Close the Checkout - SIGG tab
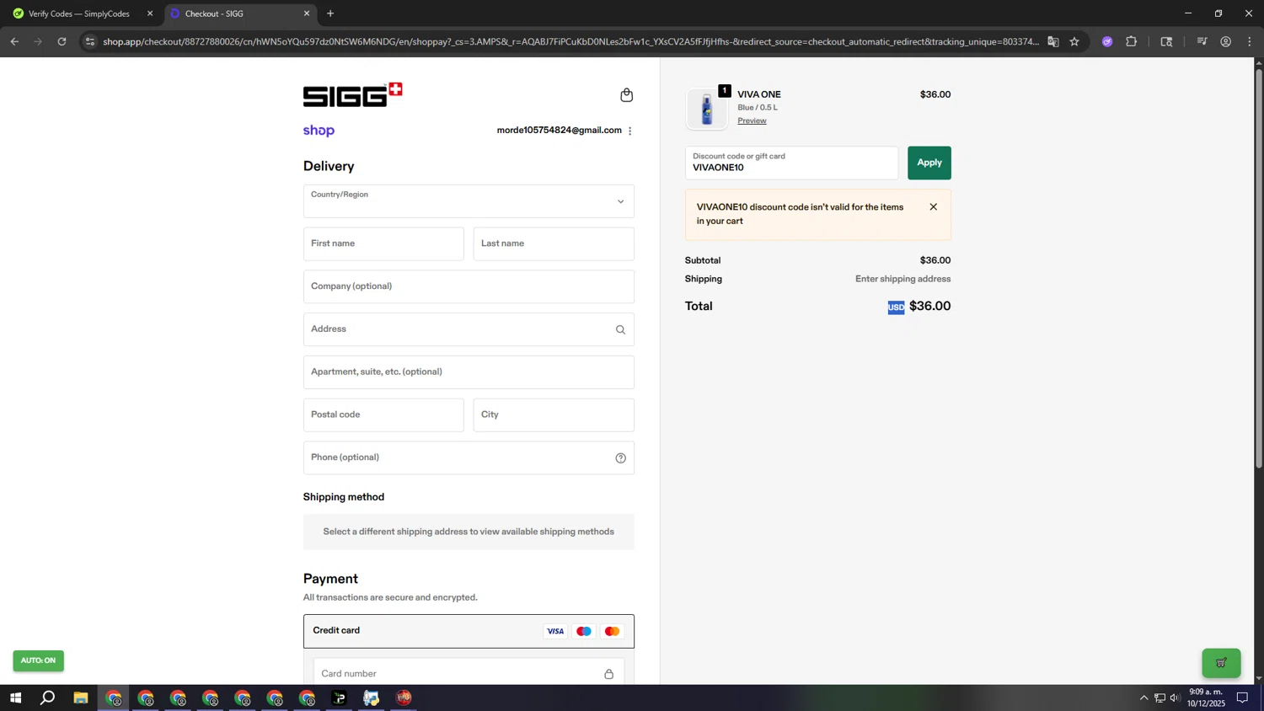 point(307,13)
